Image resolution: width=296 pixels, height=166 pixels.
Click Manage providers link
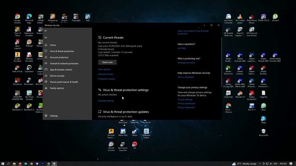[186, 63]
